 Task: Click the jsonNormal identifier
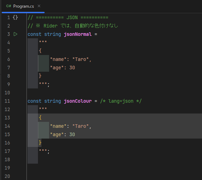(x=78, y=34)
